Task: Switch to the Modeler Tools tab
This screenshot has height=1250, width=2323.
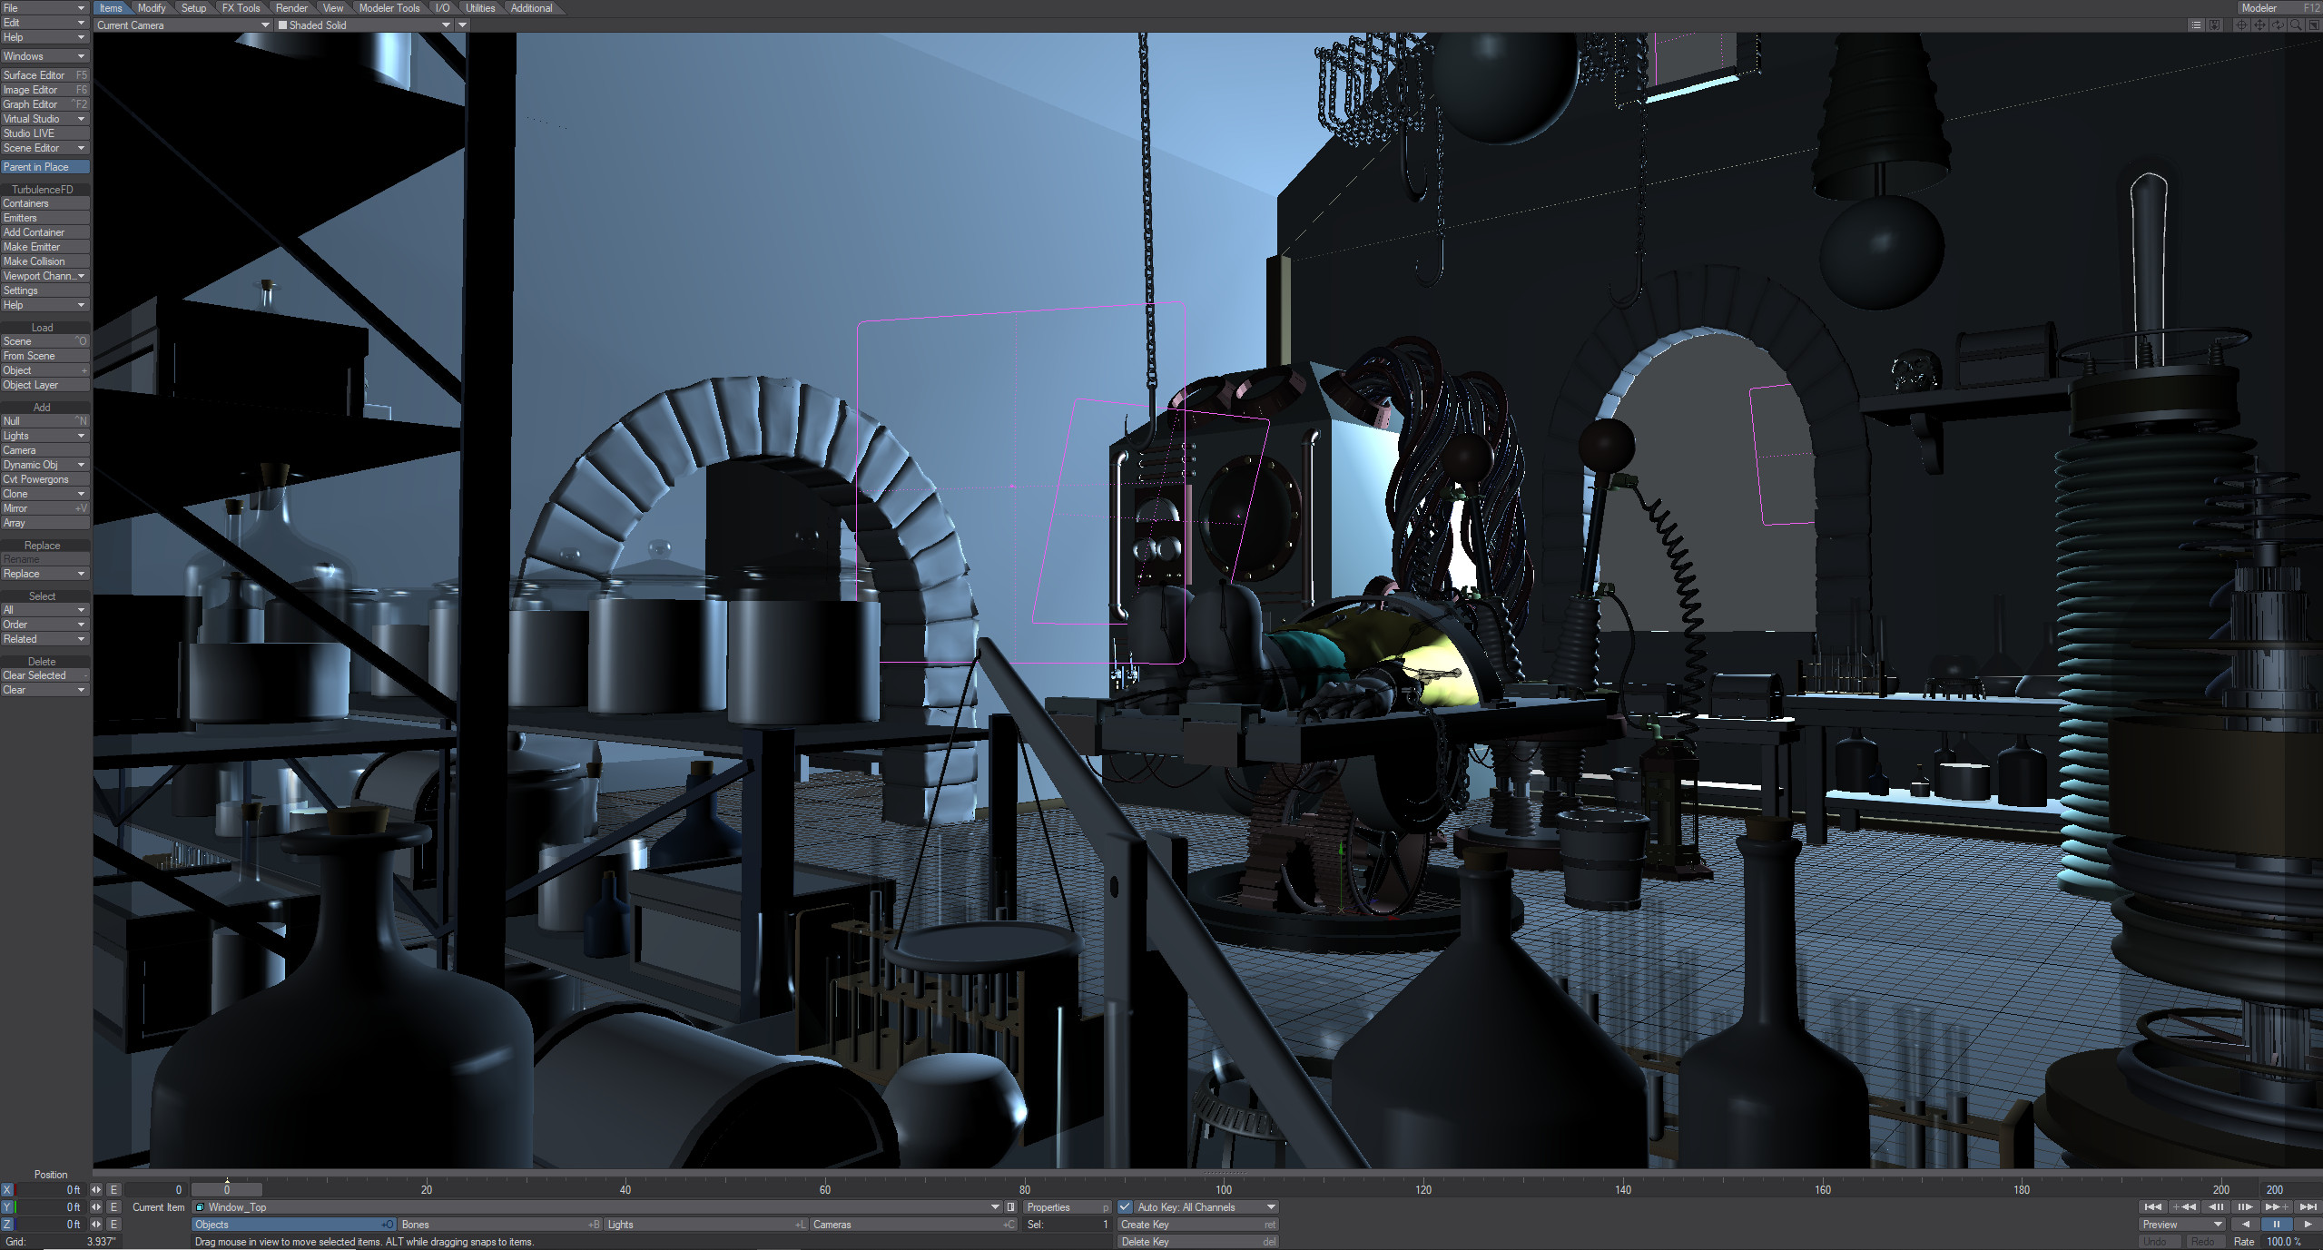Action: 389,8
